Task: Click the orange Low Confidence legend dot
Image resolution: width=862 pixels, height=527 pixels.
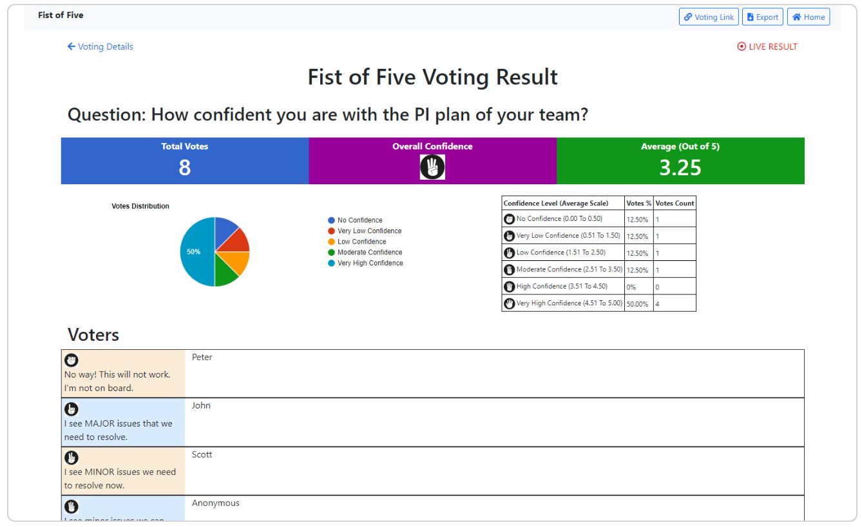Action: (331, 242)
